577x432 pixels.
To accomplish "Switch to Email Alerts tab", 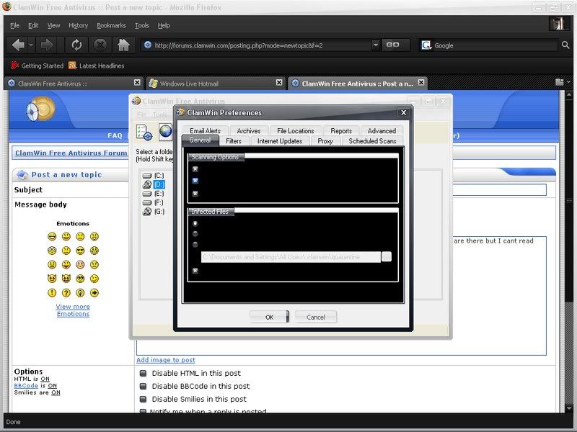I will pyautogui.click(x=206, y=131).
